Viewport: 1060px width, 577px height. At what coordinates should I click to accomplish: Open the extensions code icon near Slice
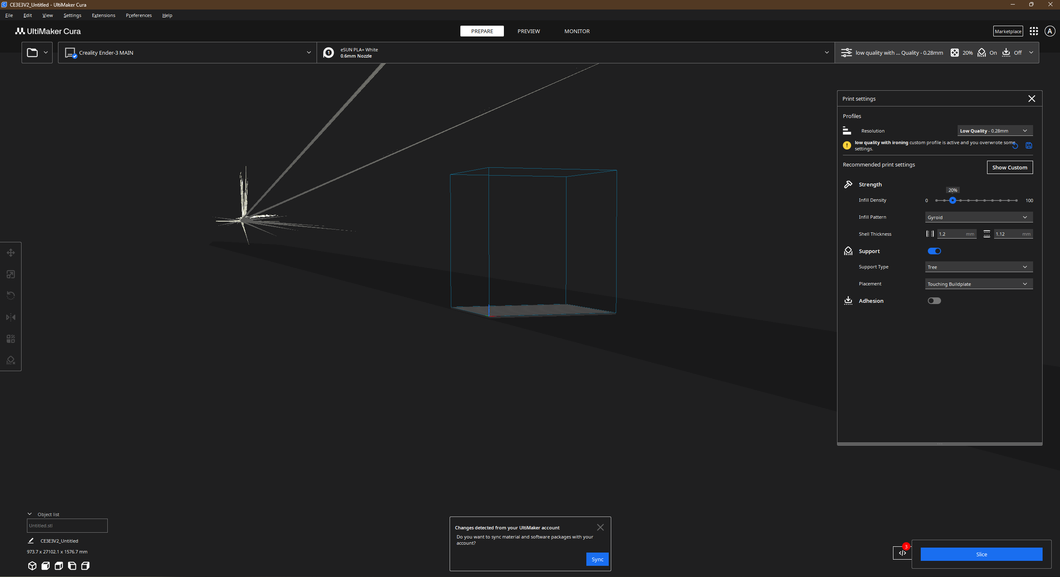tap(902, 553)
